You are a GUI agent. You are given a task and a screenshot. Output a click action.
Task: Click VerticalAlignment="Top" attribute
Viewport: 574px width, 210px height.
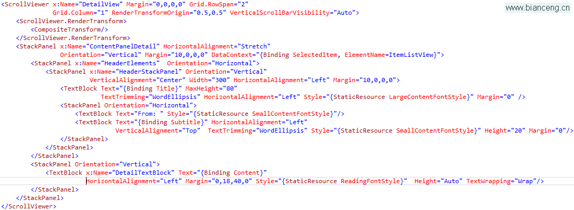pos(158,130)
